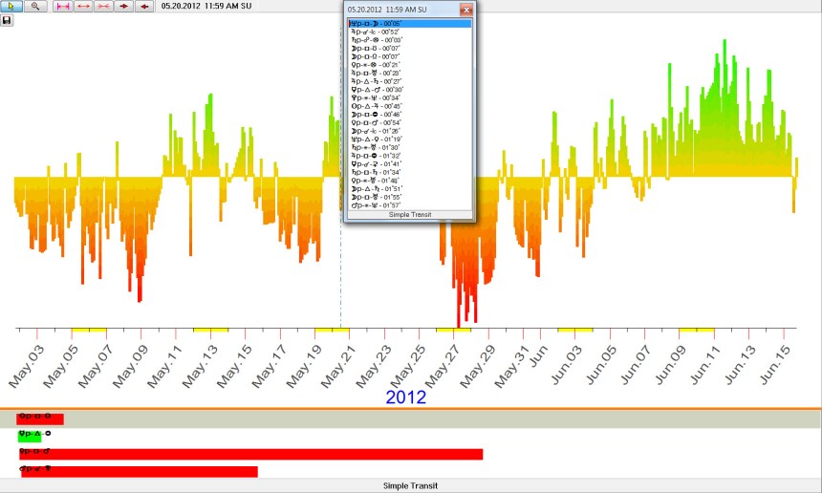Expand time scale with outward arrows icon

click(x=83, y=6)
